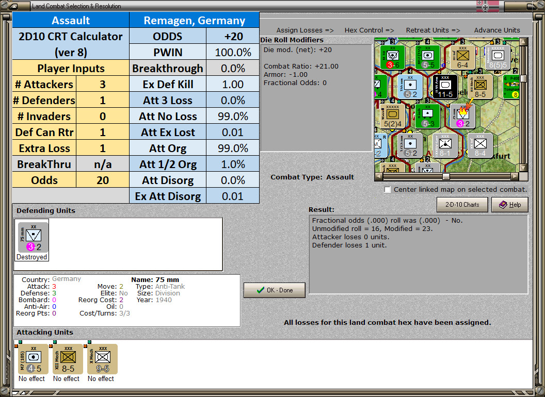This screenshot has width=545, height=397.
Task: Click the Combat Type: Assault label
Action: [312, 177]
